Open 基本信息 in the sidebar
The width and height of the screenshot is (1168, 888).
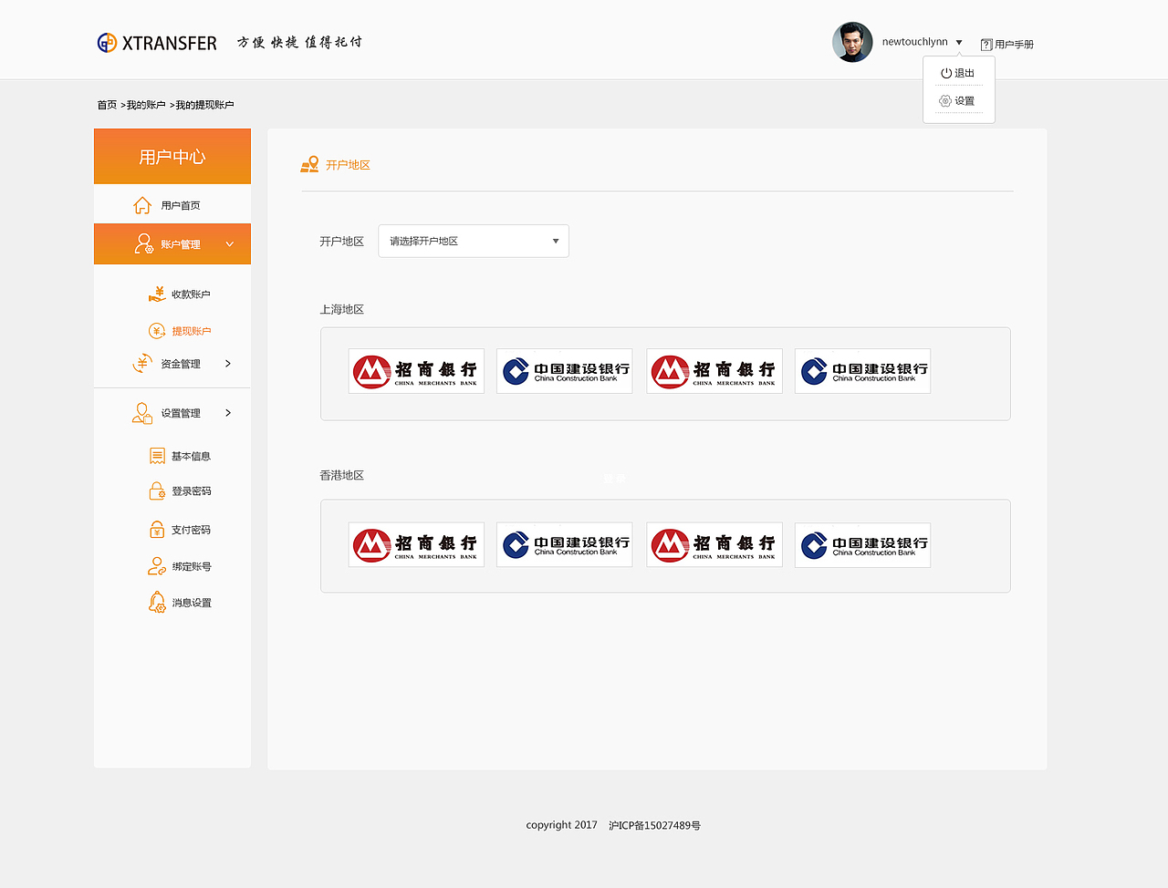point(191,457)
